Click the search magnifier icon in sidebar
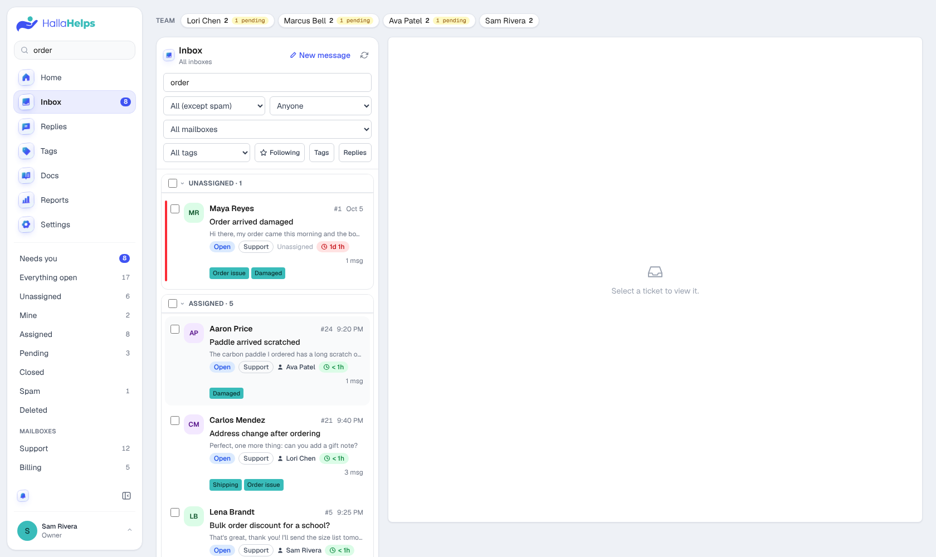The height and width of the screenshot is (557, 936). tap(25, 50)
